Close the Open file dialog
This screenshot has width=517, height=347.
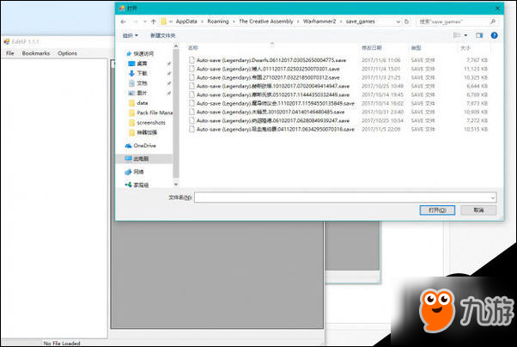pos(497,9)
